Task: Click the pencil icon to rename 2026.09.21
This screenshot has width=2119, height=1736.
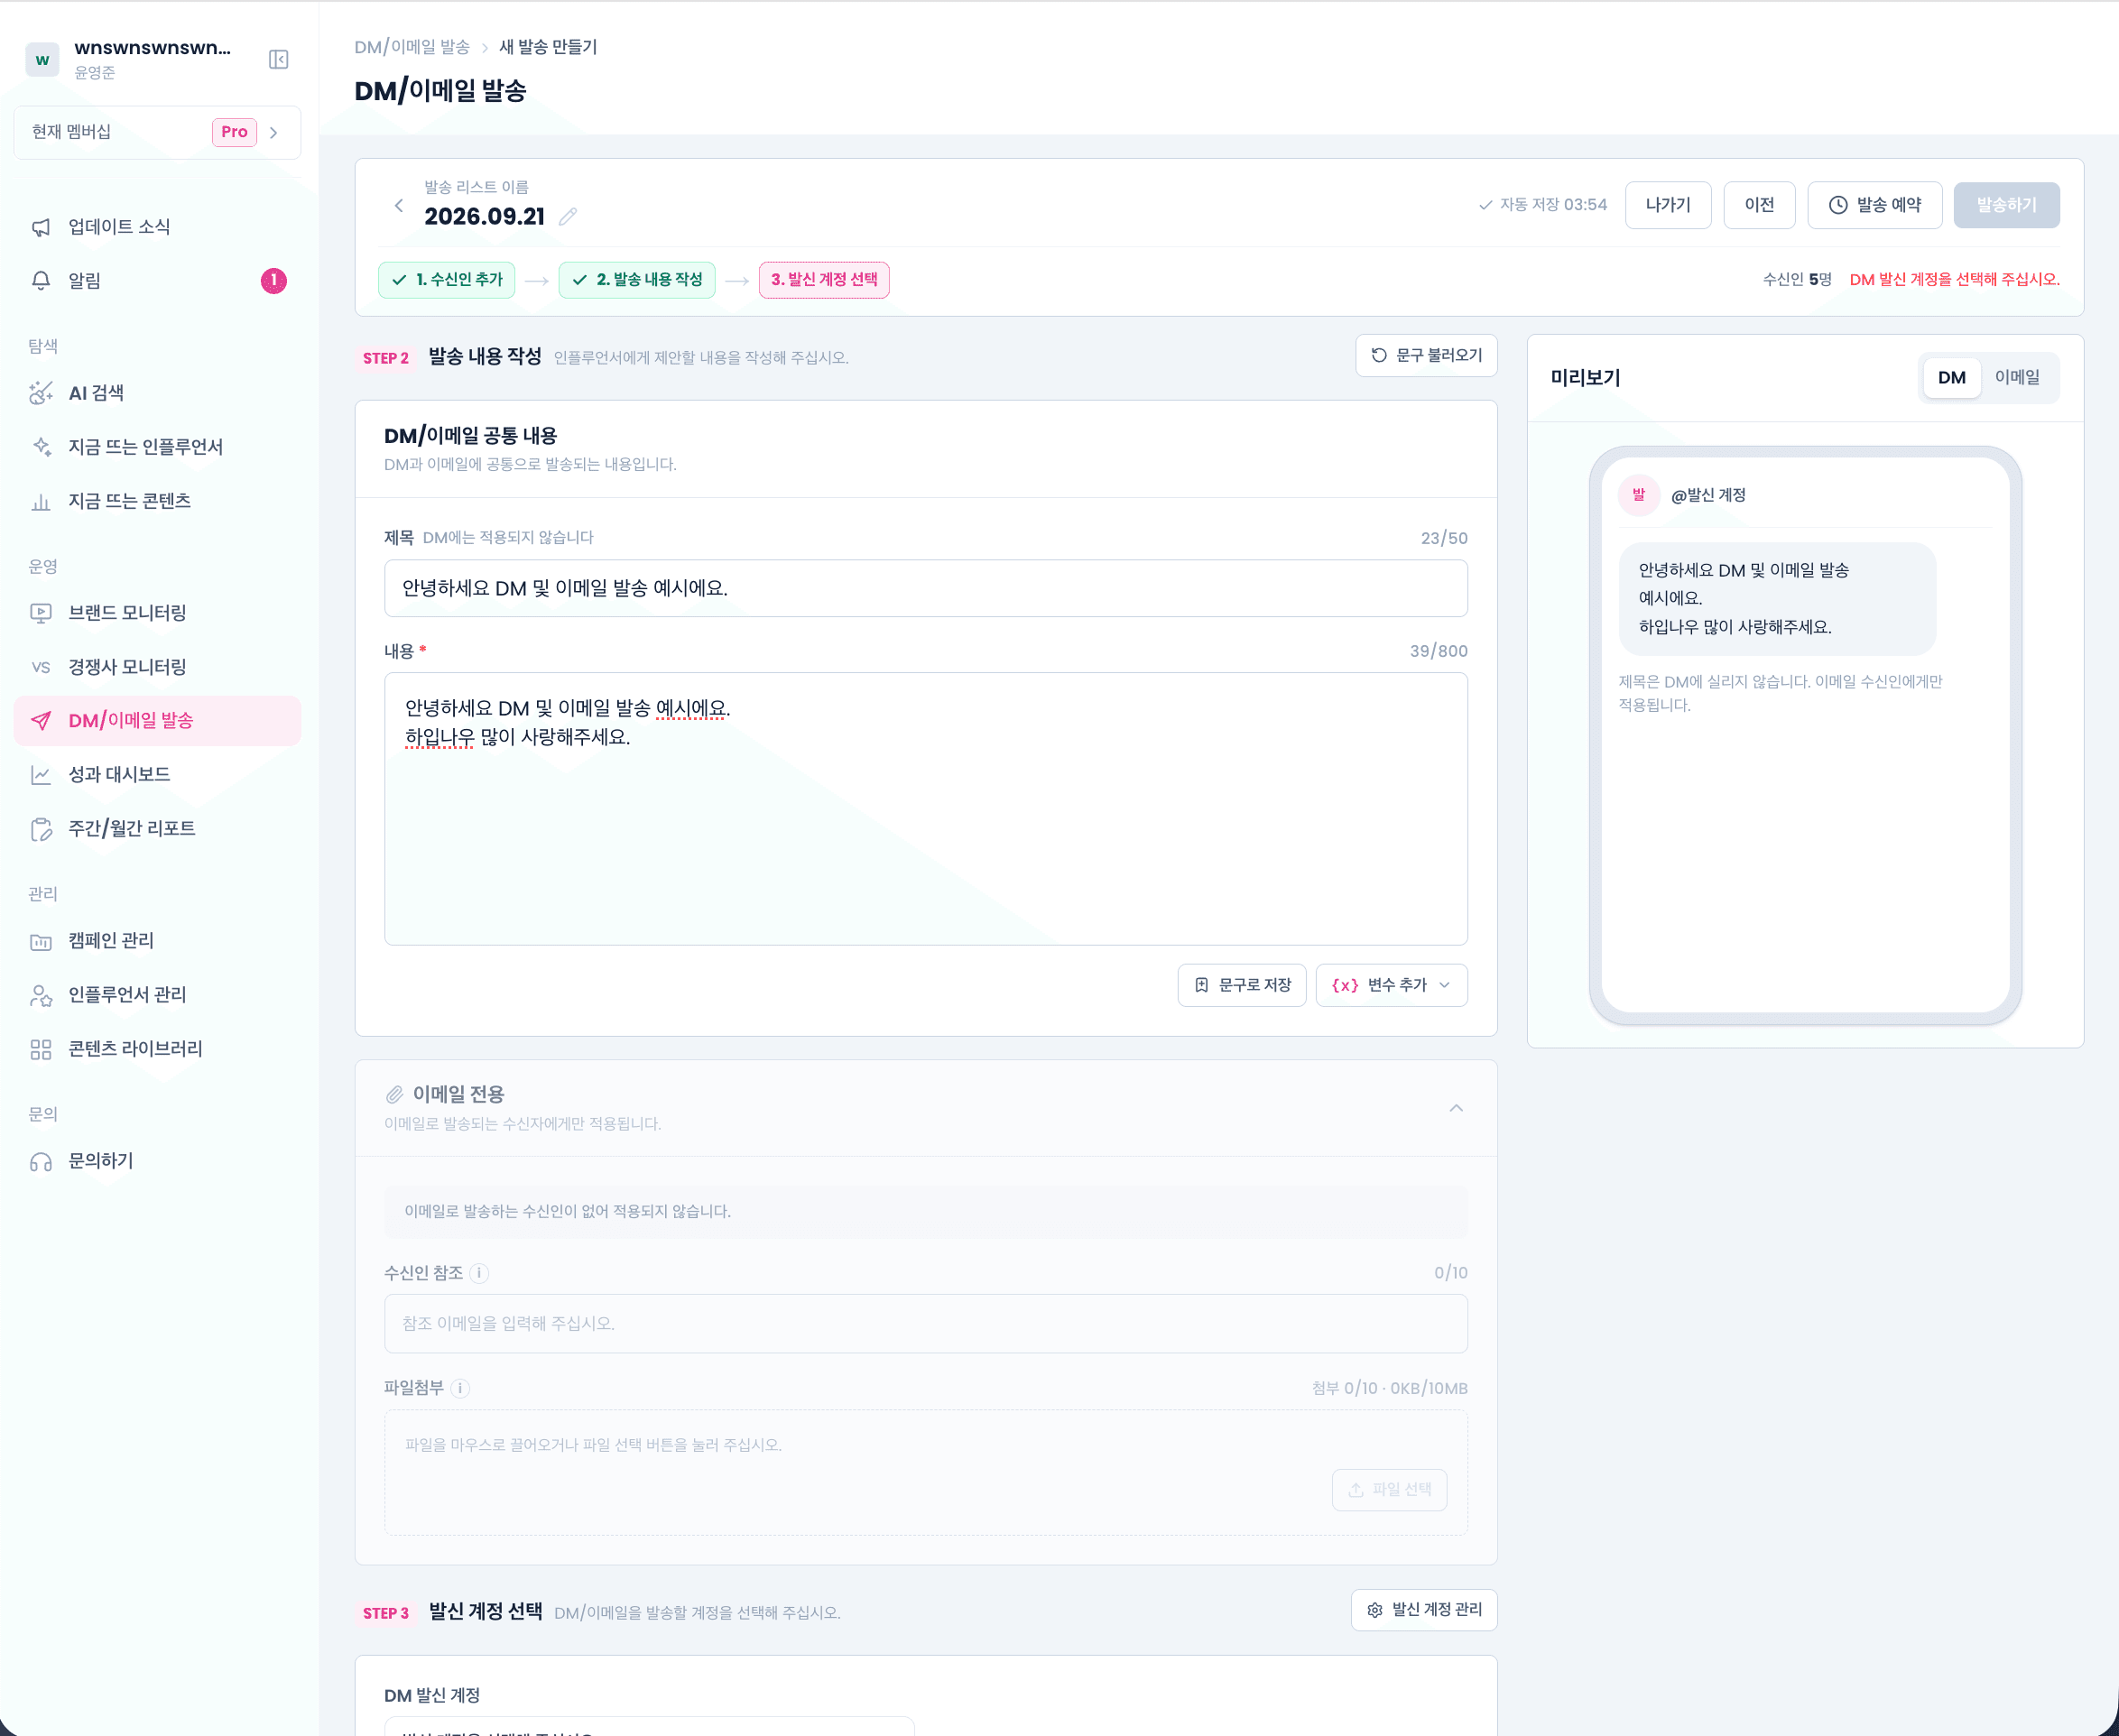Action: pos(568,216)
